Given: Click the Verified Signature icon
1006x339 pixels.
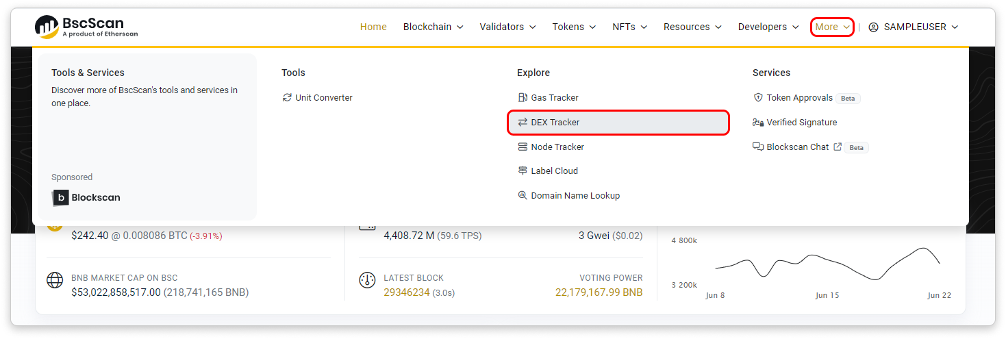Looking at the screenshot, I should (758, 123).
